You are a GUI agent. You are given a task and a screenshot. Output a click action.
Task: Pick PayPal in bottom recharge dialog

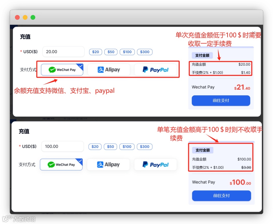pos(155,164)
